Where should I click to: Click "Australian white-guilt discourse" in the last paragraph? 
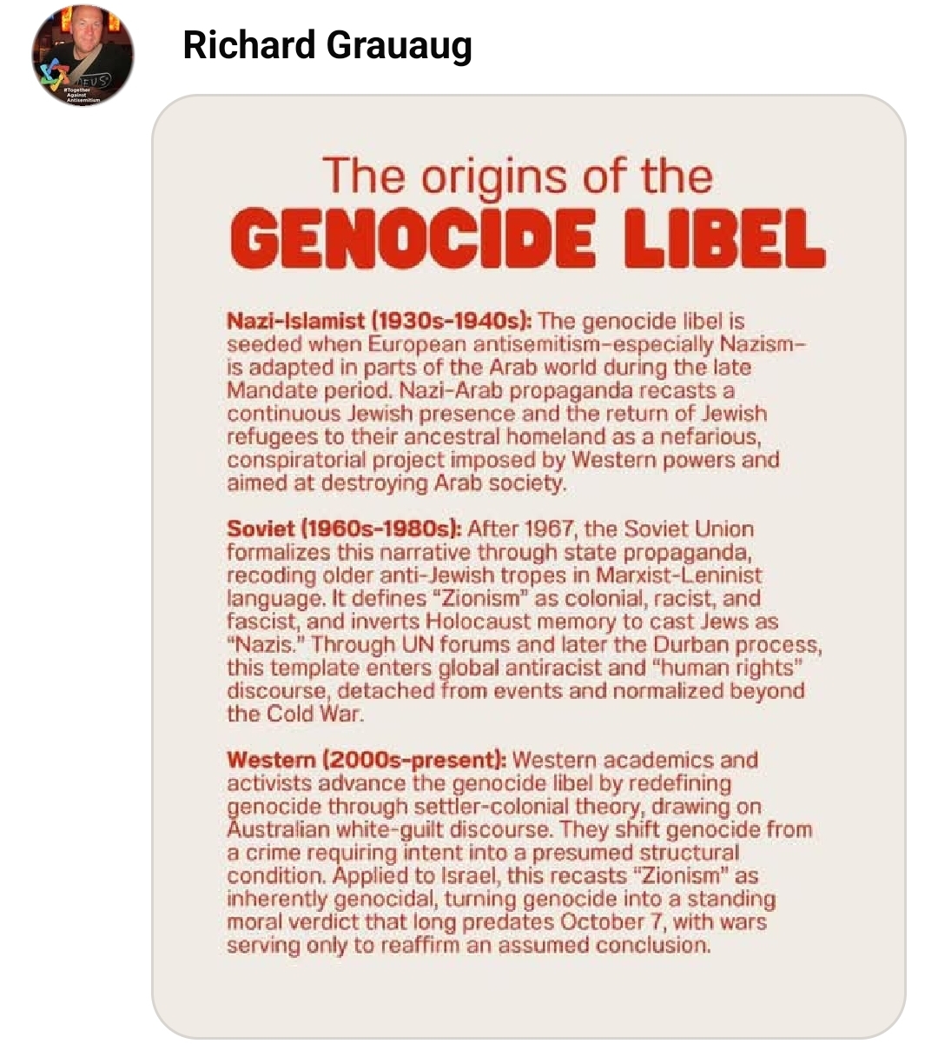tap(390, 829)
